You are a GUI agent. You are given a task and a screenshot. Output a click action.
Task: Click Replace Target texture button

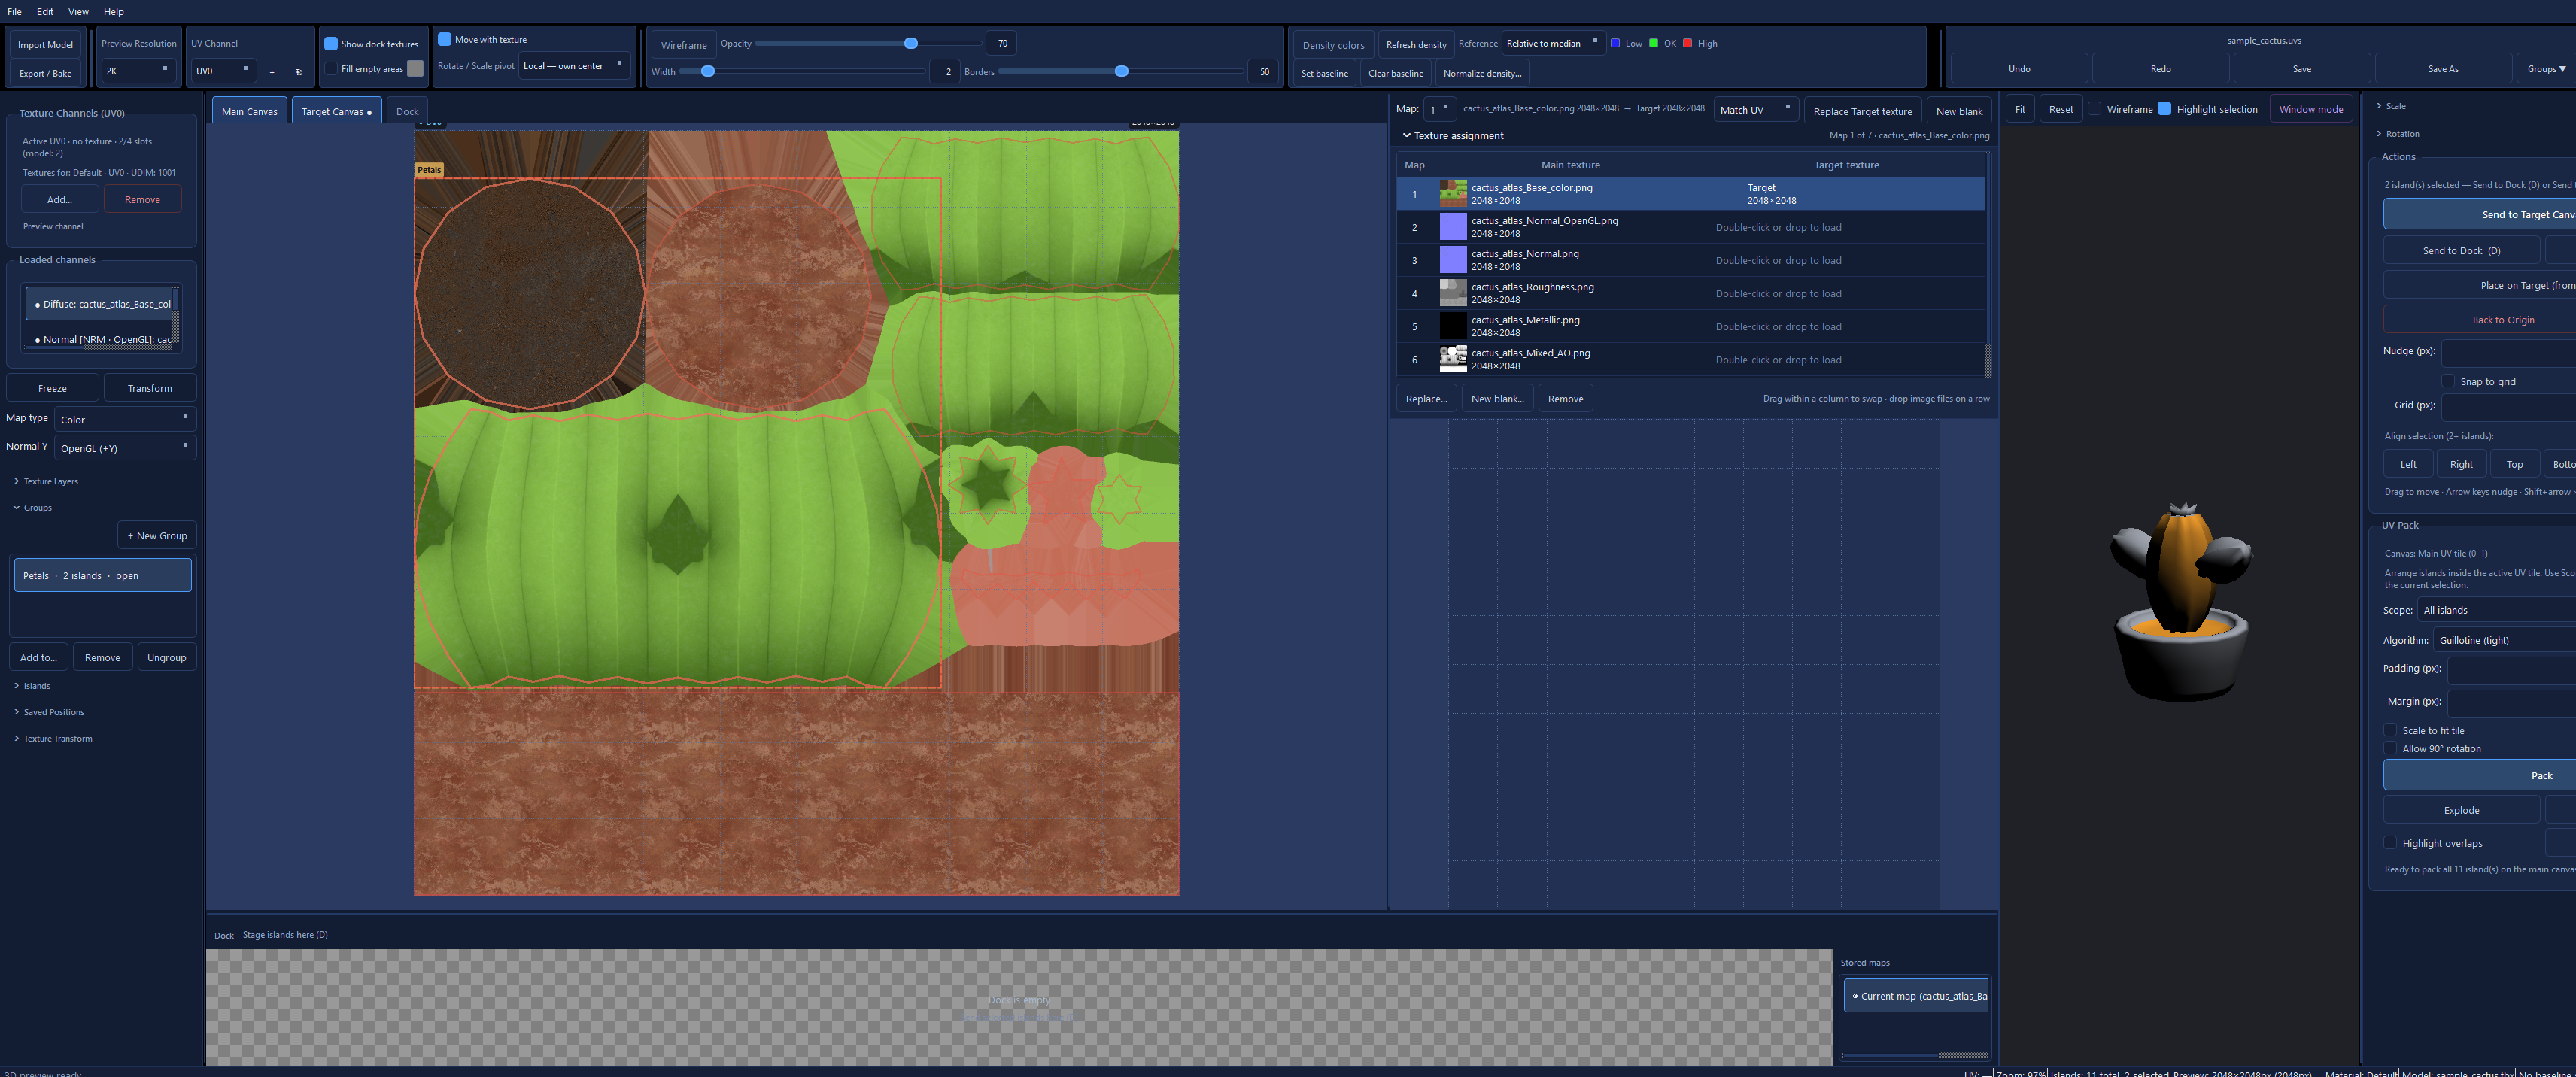tap(1862, 111)
